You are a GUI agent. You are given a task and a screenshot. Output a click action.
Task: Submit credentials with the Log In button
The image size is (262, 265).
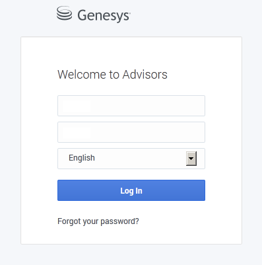point(131,190)
